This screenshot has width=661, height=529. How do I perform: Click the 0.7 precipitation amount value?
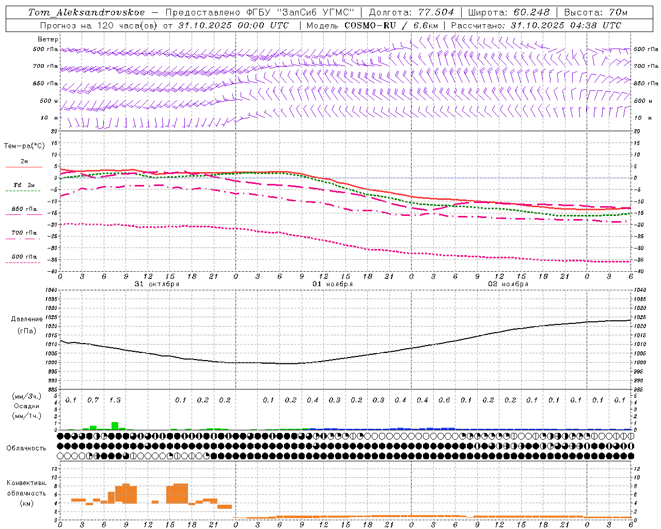point(93,400)
